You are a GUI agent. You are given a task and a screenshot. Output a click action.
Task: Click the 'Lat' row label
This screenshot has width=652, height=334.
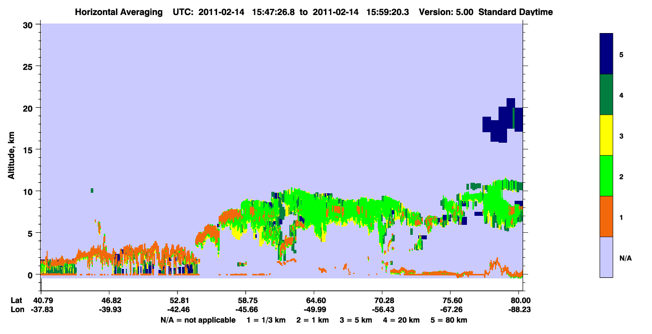point(17,300)
